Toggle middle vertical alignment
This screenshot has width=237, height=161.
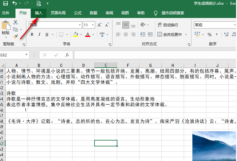point(126,25)
